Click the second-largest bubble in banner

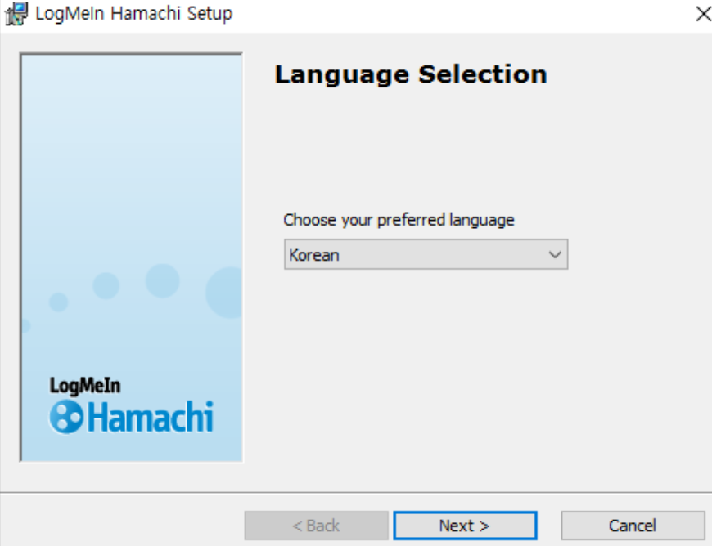[163, 280]
